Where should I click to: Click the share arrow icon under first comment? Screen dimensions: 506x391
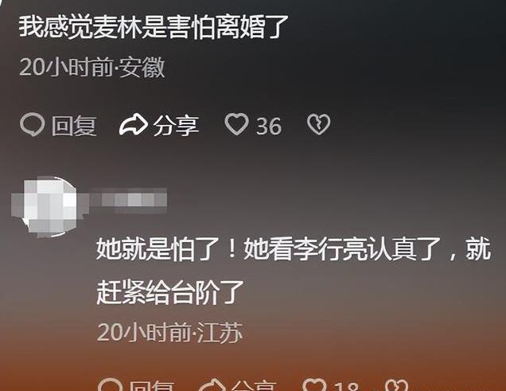(134, 124)
